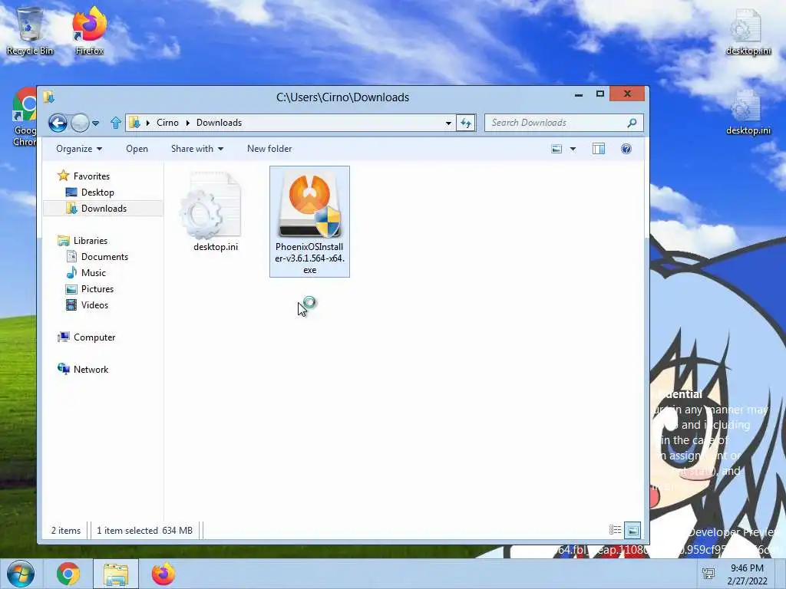Launch Firefox from the taskbar
Viewport: 786px width, 589px height.
pos(163,574)
